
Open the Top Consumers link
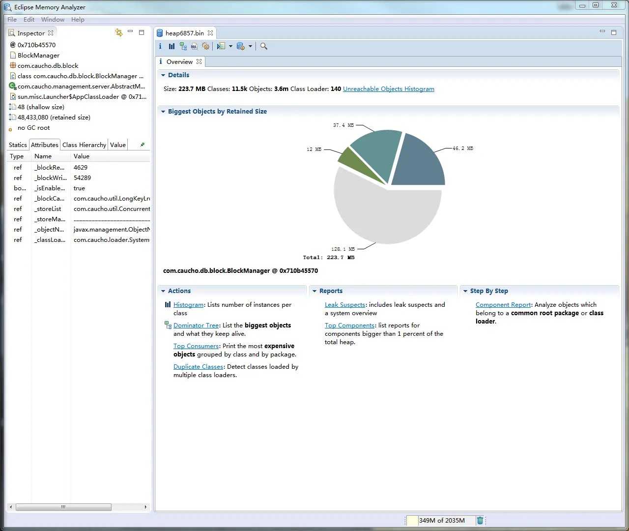[196, 346]
